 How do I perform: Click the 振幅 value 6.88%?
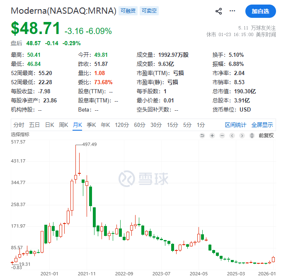236,64
